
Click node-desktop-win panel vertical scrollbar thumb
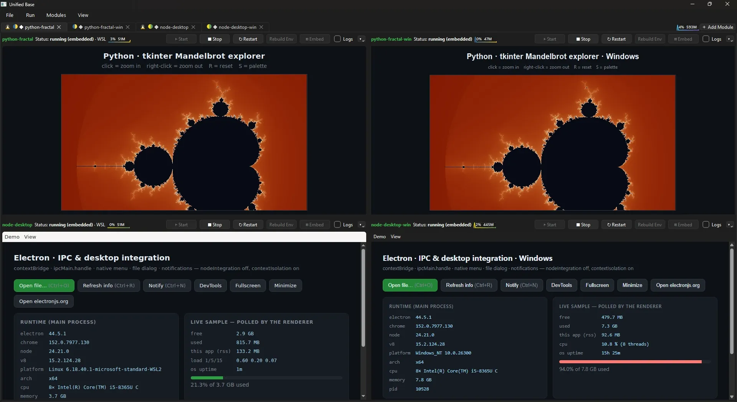point(732,301)
